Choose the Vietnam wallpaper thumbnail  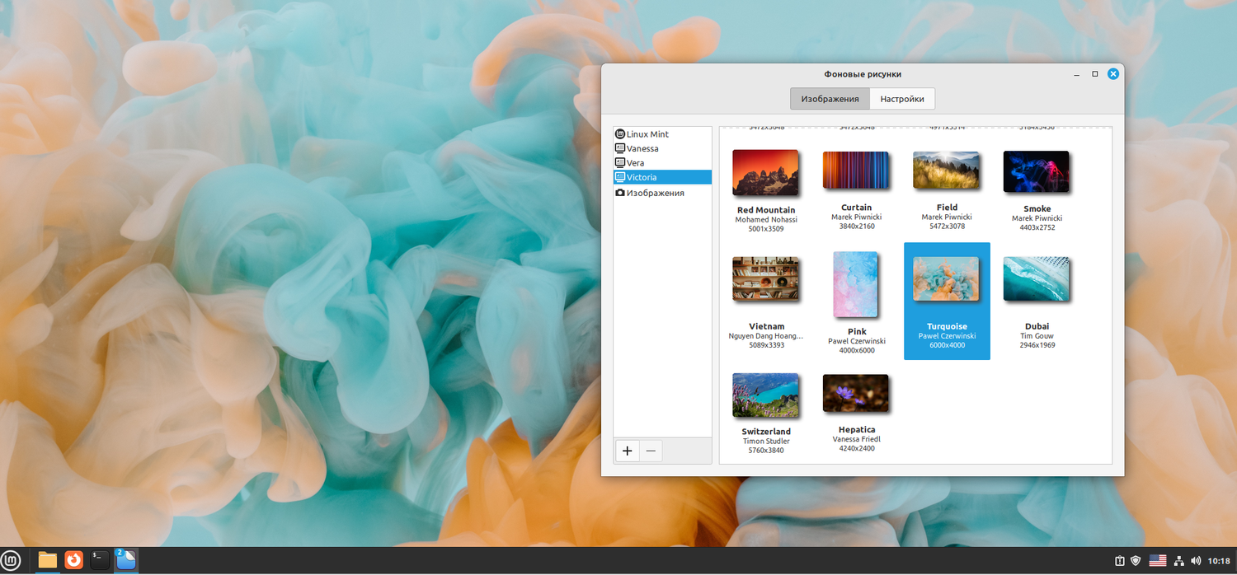(x=766, y=279)
